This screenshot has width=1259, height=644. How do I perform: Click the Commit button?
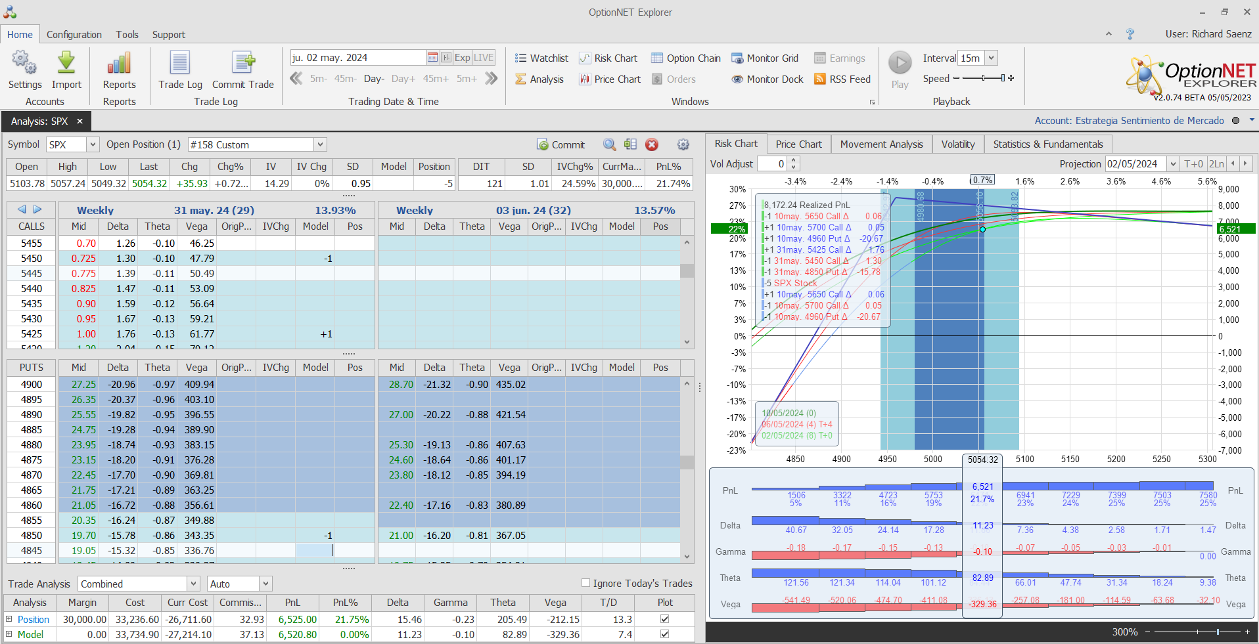561,144
